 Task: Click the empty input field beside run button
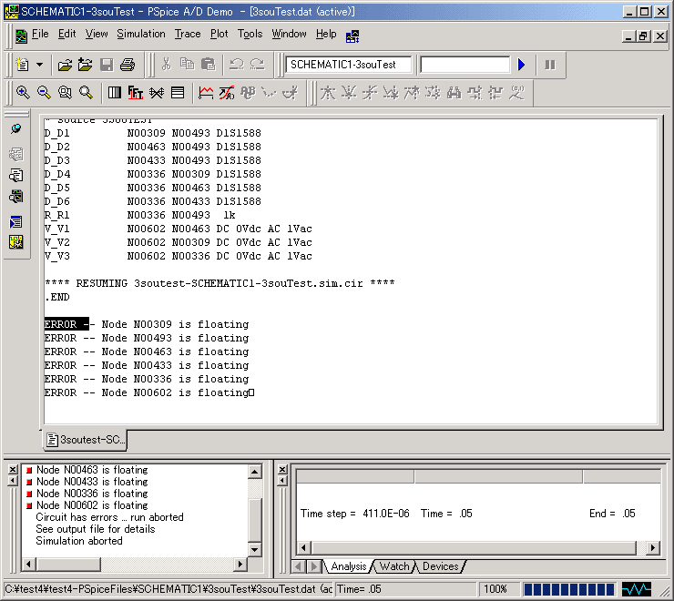coord(465,65)
